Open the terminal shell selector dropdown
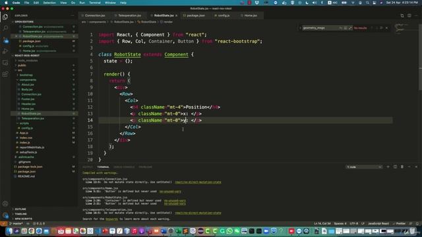422x237 pixels. [364, 167]
